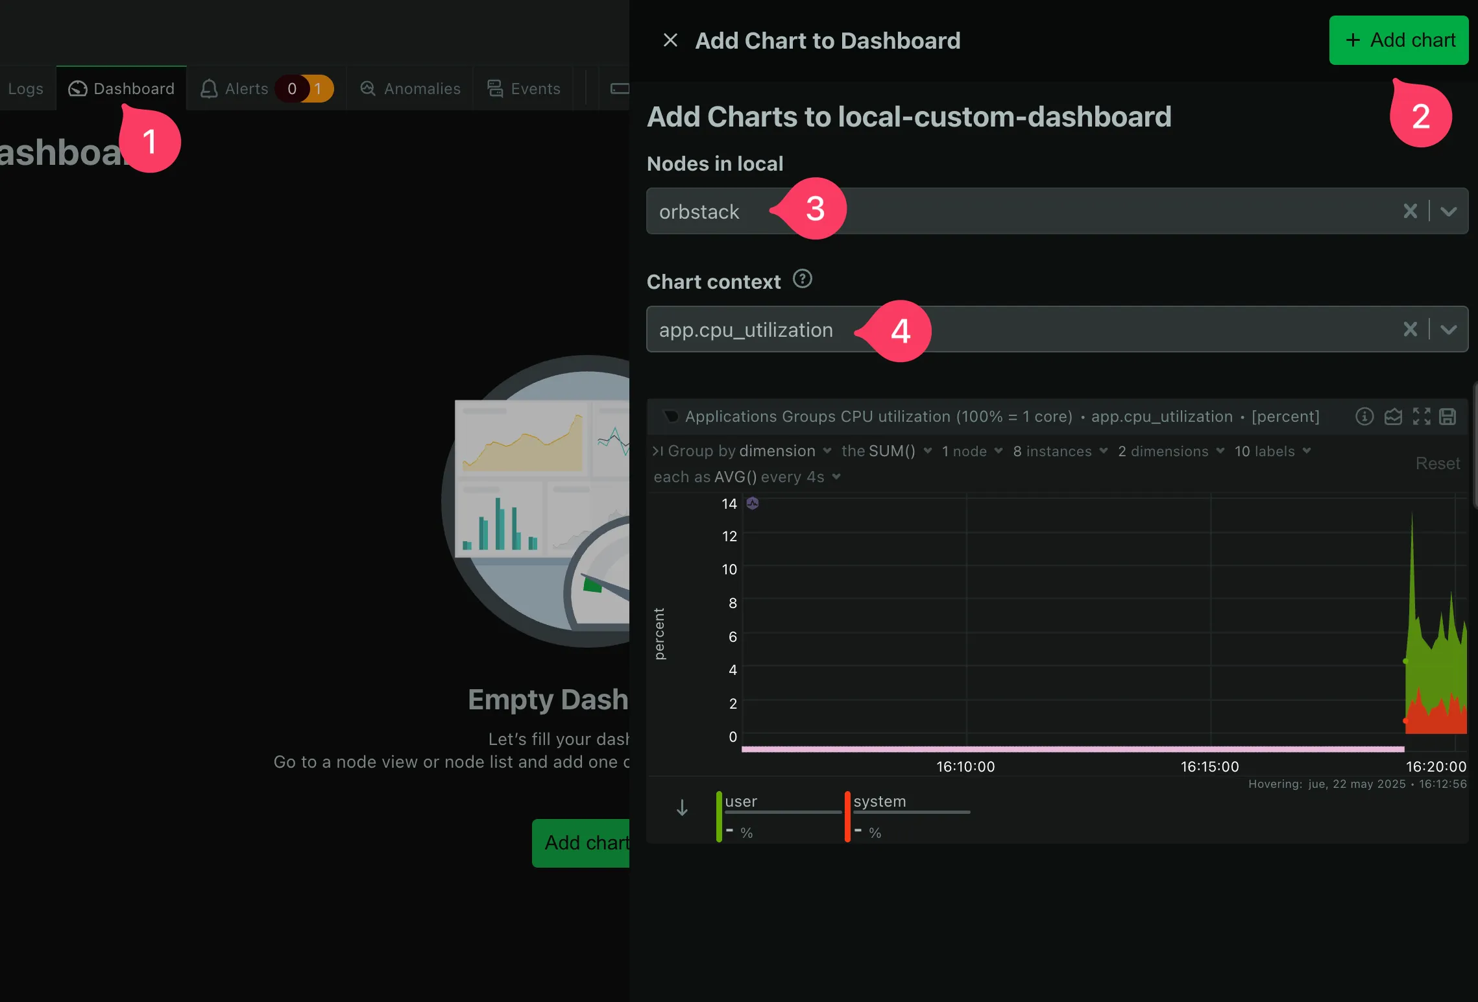Save the chart with the floppy disk icon
1478x1002 pixels.
click(1448, 417)
